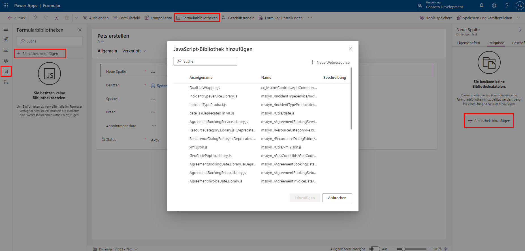
Task: Expand the paste options chevron
Action: pos(76,18)
